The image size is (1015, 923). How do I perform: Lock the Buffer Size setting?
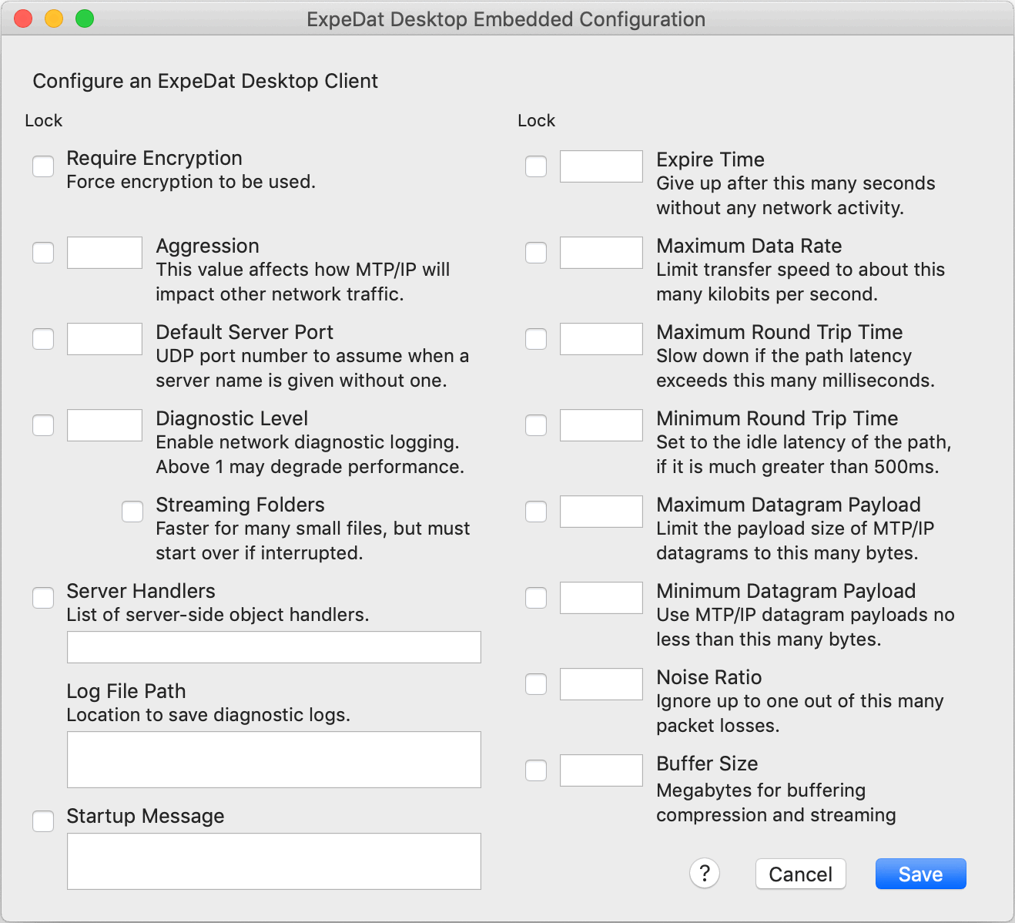click(536, 770)
